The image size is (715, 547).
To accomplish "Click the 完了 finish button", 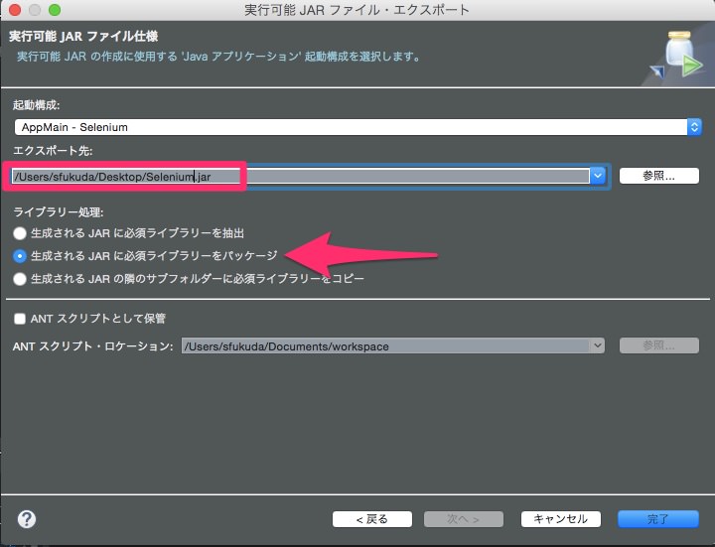I will (658, 519).
